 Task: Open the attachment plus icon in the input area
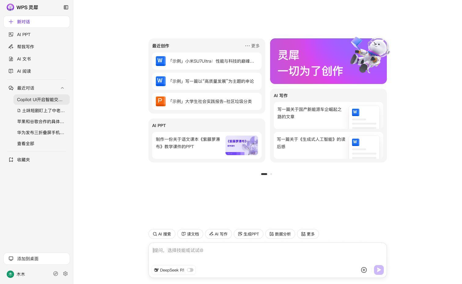point(364,270)
